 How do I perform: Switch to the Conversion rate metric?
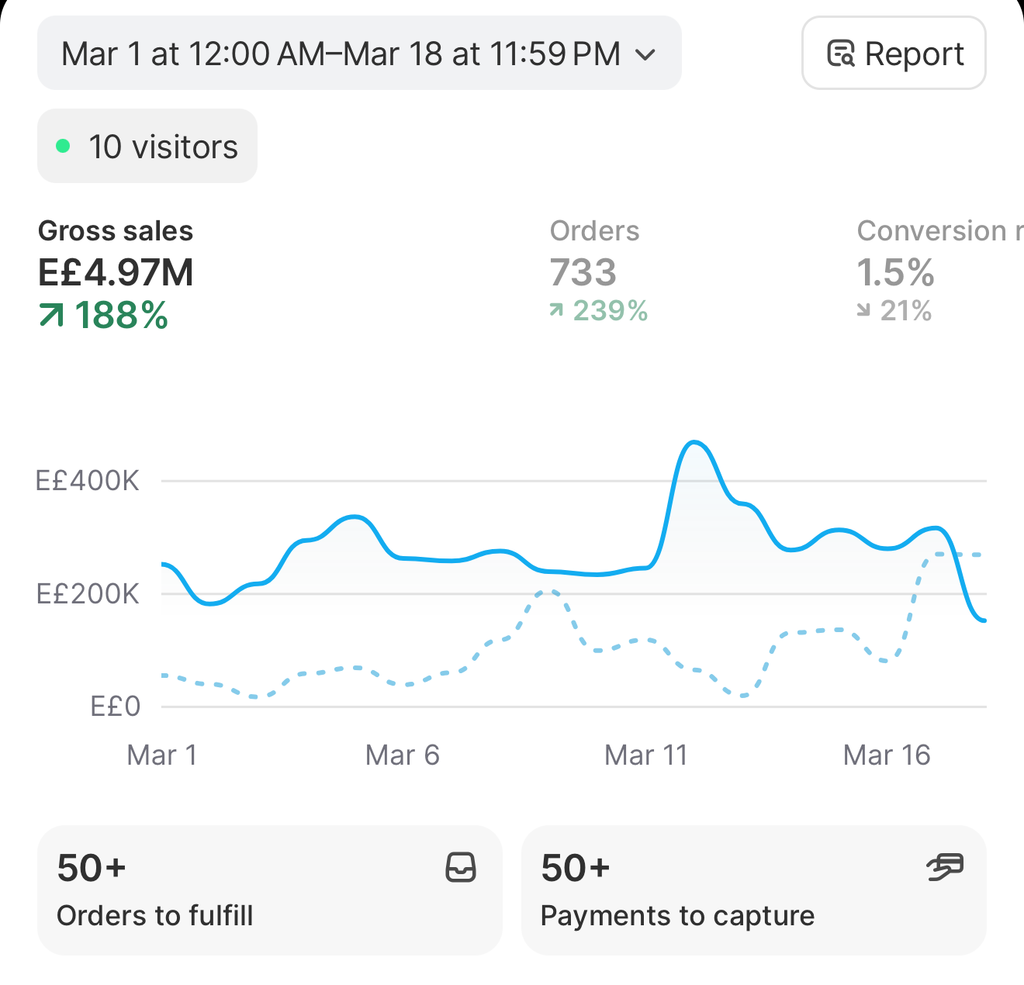[x=939, y=271]
